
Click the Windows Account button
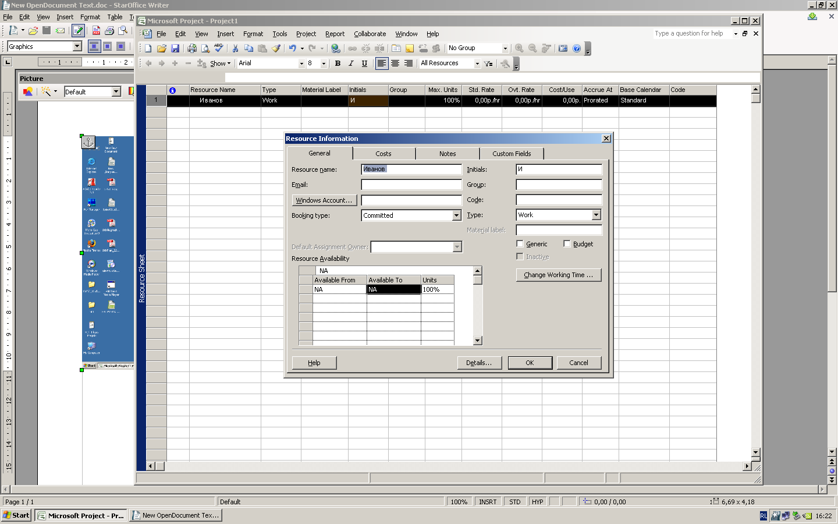(x=324, y=200)
